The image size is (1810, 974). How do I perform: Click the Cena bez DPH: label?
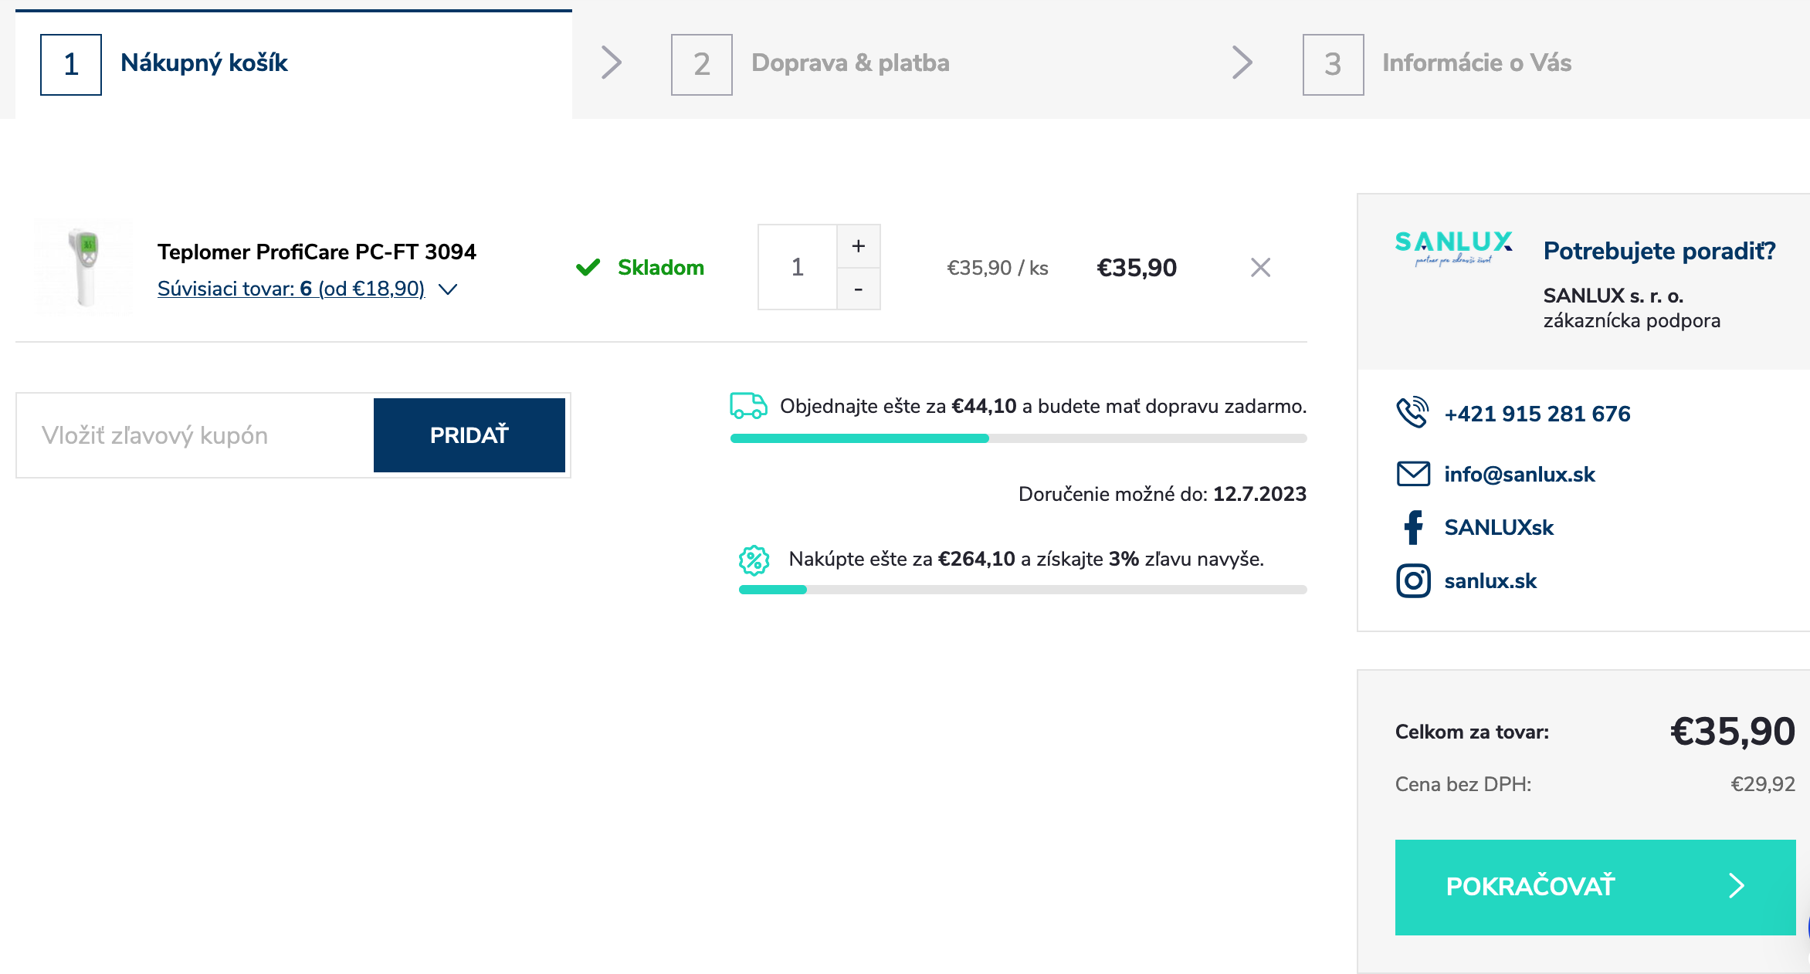(1463, 784)
